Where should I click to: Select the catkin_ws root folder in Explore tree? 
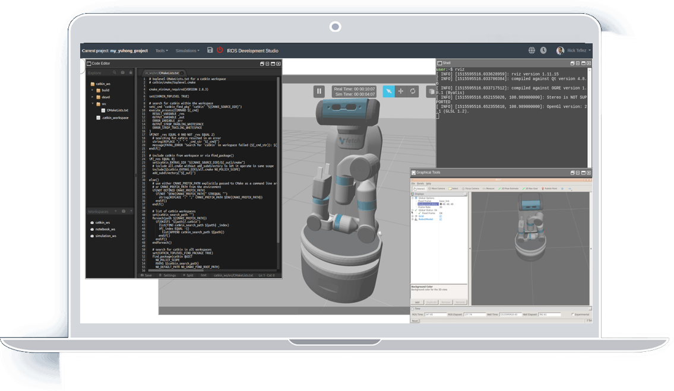[x=100, y=84]
